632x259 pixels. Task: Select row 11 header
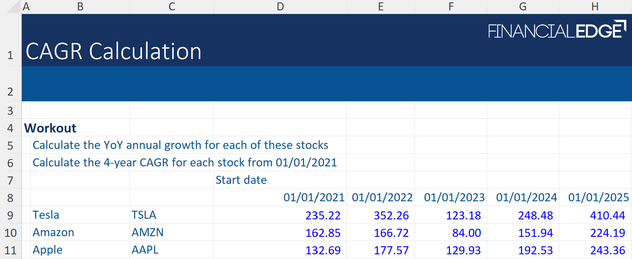coord(10,250)
